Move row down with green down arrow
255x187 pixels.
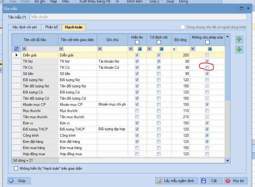[x=239, y=49]
